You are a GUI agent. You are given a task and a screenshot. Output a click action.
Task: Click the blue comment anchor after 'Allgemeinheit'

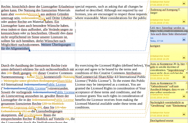30,50
